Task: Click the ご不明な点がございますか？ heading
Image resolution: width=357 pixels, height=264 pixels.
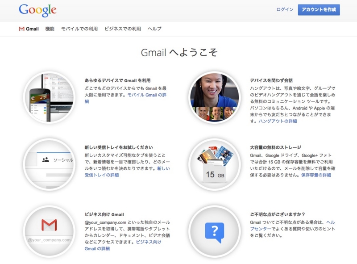Action: point(277,214)
